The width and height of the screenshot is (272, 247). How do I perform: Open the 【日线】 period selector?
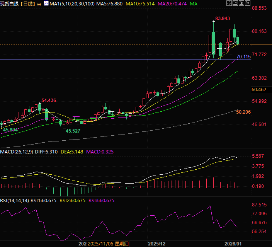tap(28, 4)
